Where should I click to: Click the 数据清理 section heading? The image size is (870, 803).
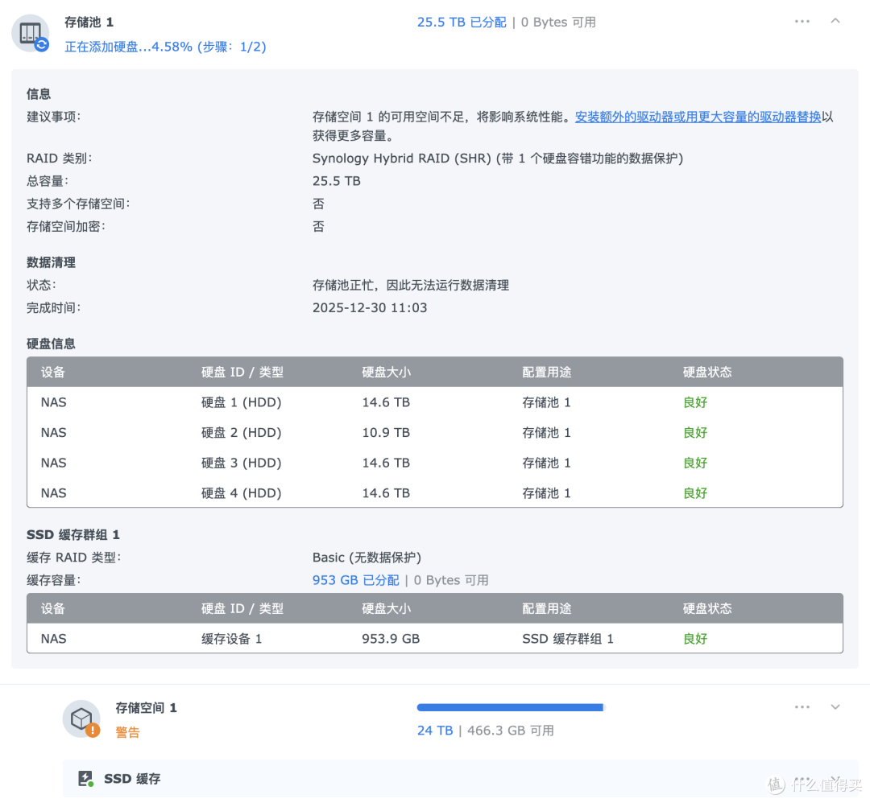point(51,262)
